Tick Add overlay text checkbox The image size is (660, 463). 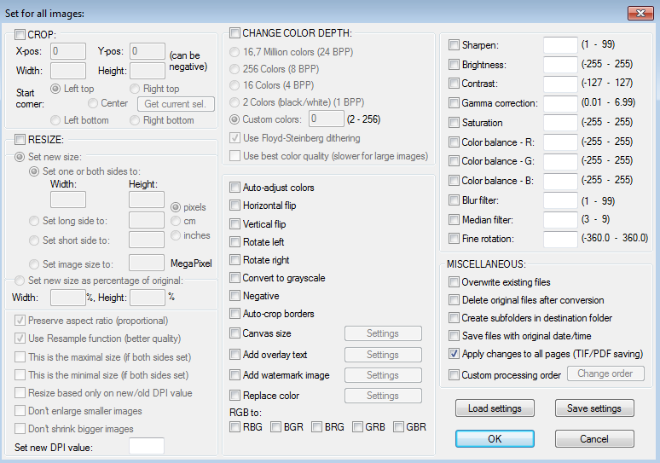(x=234, y=355)
